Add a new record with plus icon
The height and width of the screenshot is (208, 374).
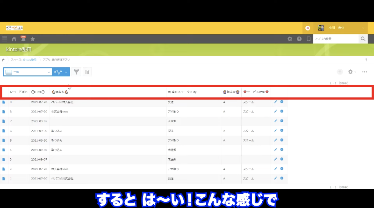[340, 72]
